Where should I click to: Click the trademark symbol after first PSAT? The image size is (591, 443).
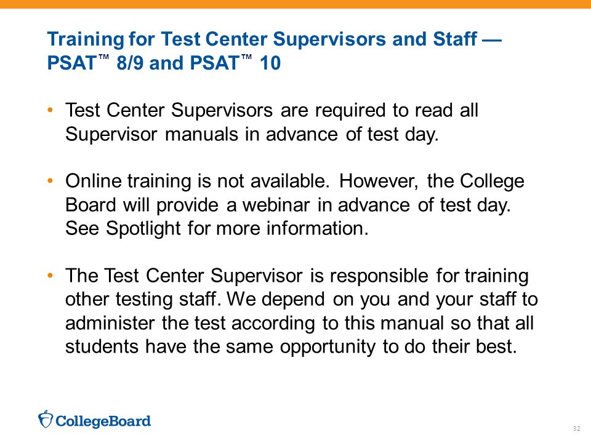(x=103, y=57)
